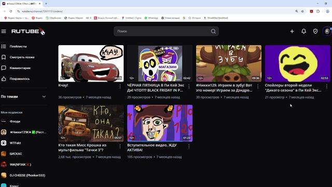Open the История bookmark
332x187 pixels.
coord(195,18)
